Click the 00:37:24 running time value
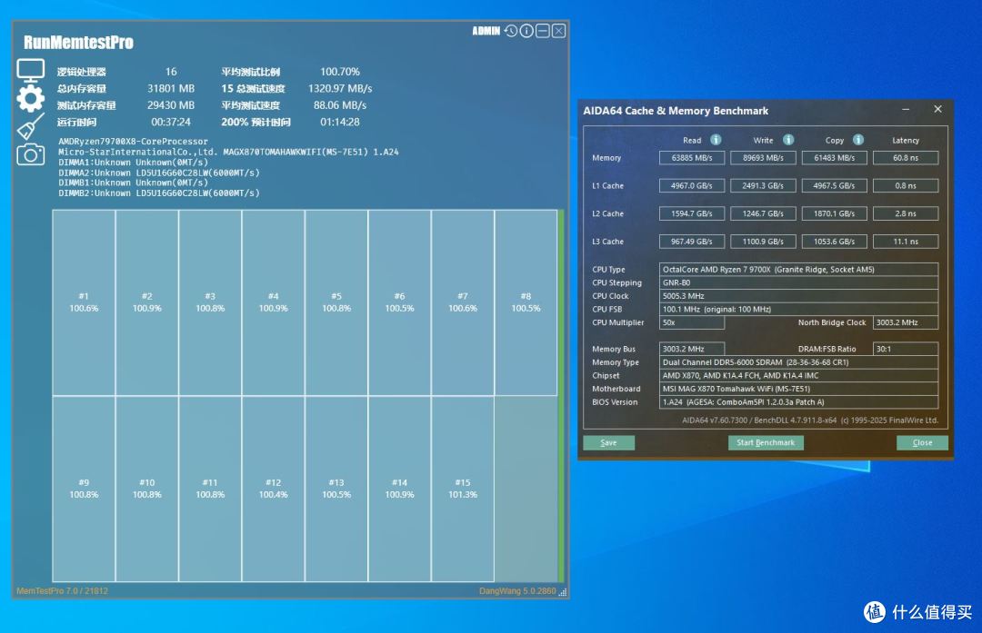This screenshot has height=633, width=982. pos(171,122)
